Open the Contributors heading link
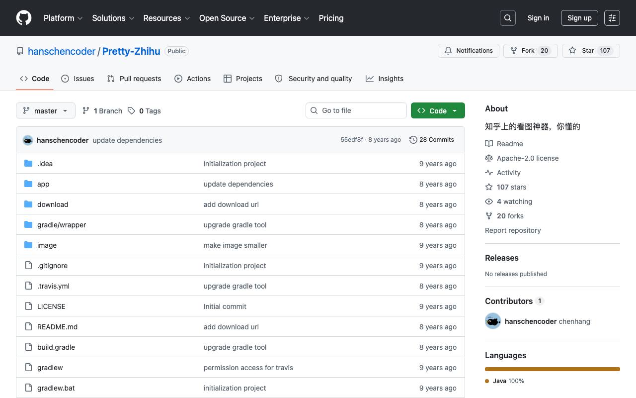The image size is (636, 398). tap(514, 301)
